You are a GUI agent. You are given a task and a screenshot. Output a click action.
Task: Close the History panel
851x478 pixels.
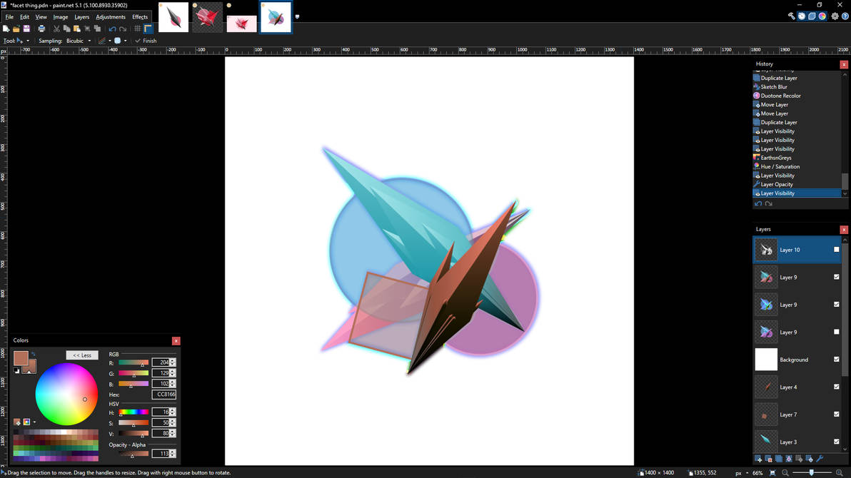(843, 64)
